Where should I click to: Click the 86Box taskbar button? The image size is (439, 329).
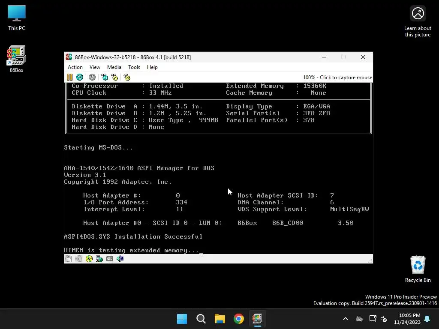(257, 319)
